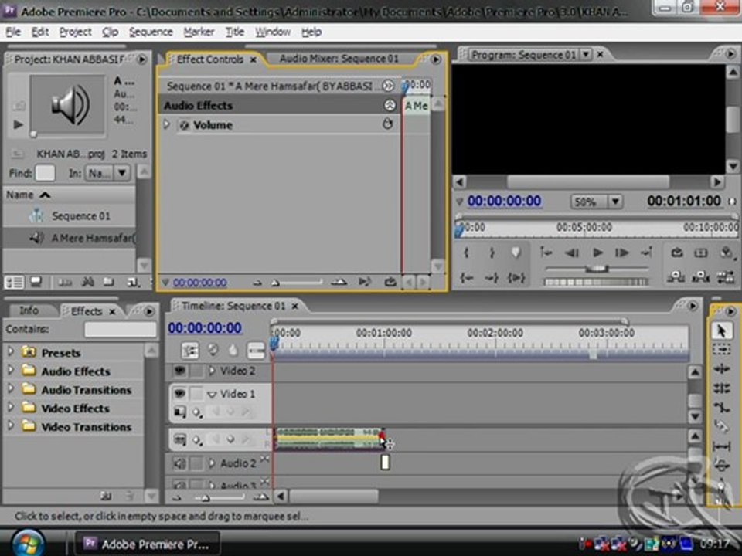Expand the Video 2 track

pos(212,371)
